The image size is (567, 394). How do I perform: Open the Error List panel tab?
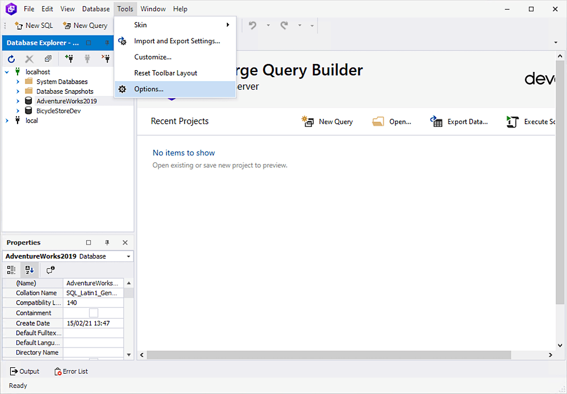[x=71, y=371]
